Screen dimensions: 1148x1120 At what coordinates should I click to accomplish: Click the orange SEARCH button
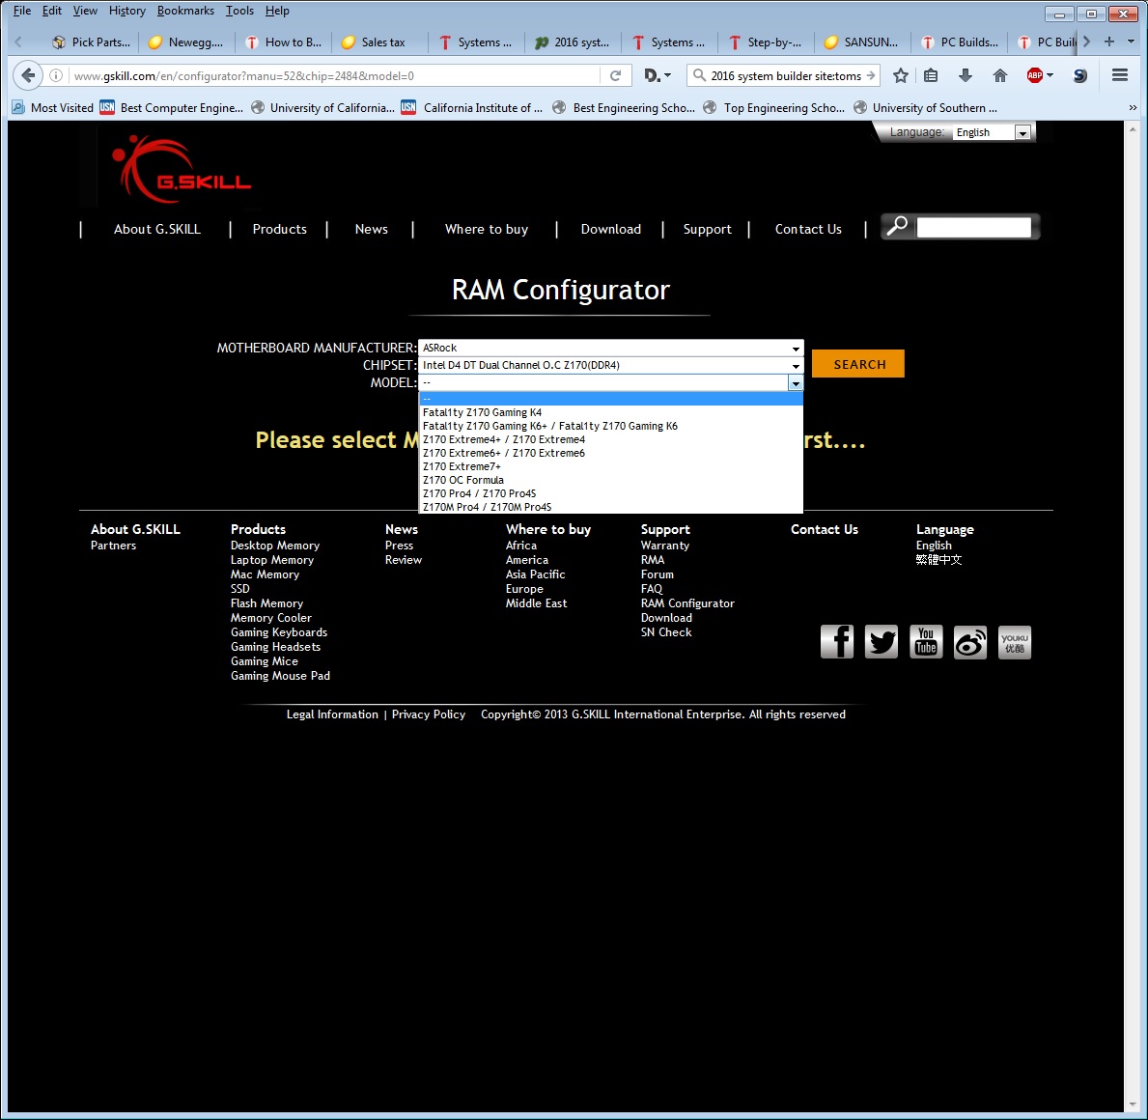858,364
